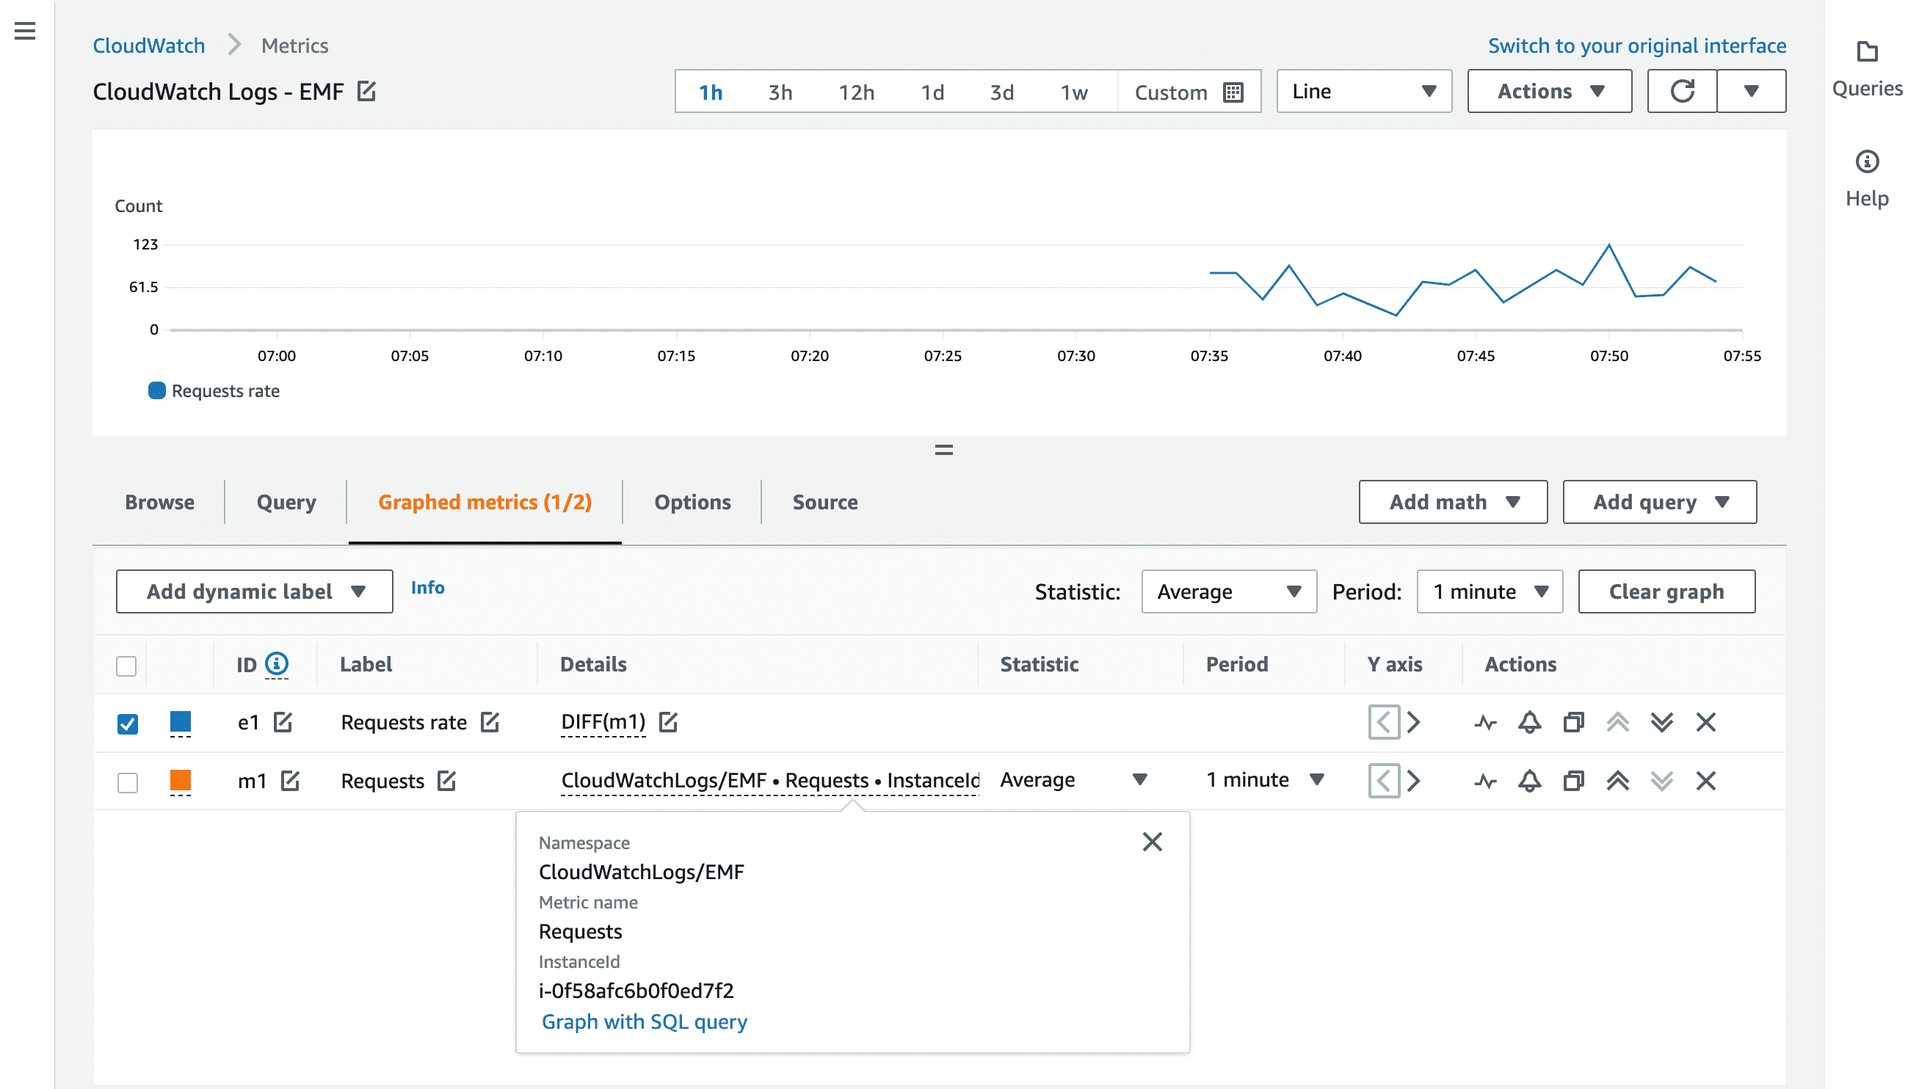Move e1 row down

1662,723
